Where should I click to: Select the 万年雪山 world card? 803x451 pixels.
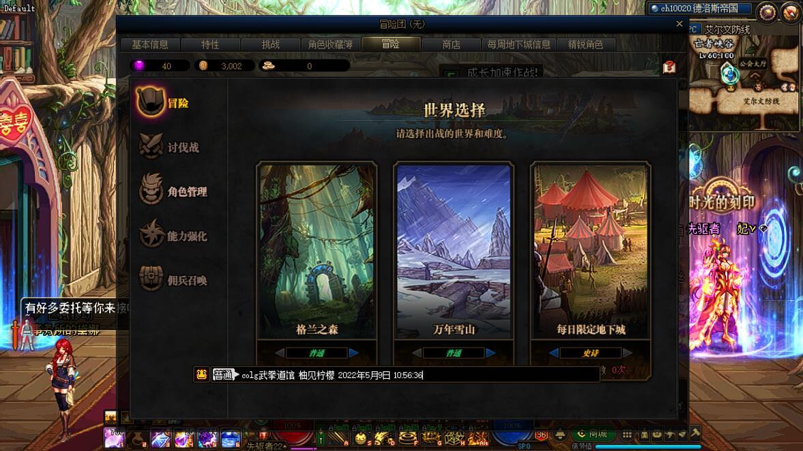(x=454, y=251)
